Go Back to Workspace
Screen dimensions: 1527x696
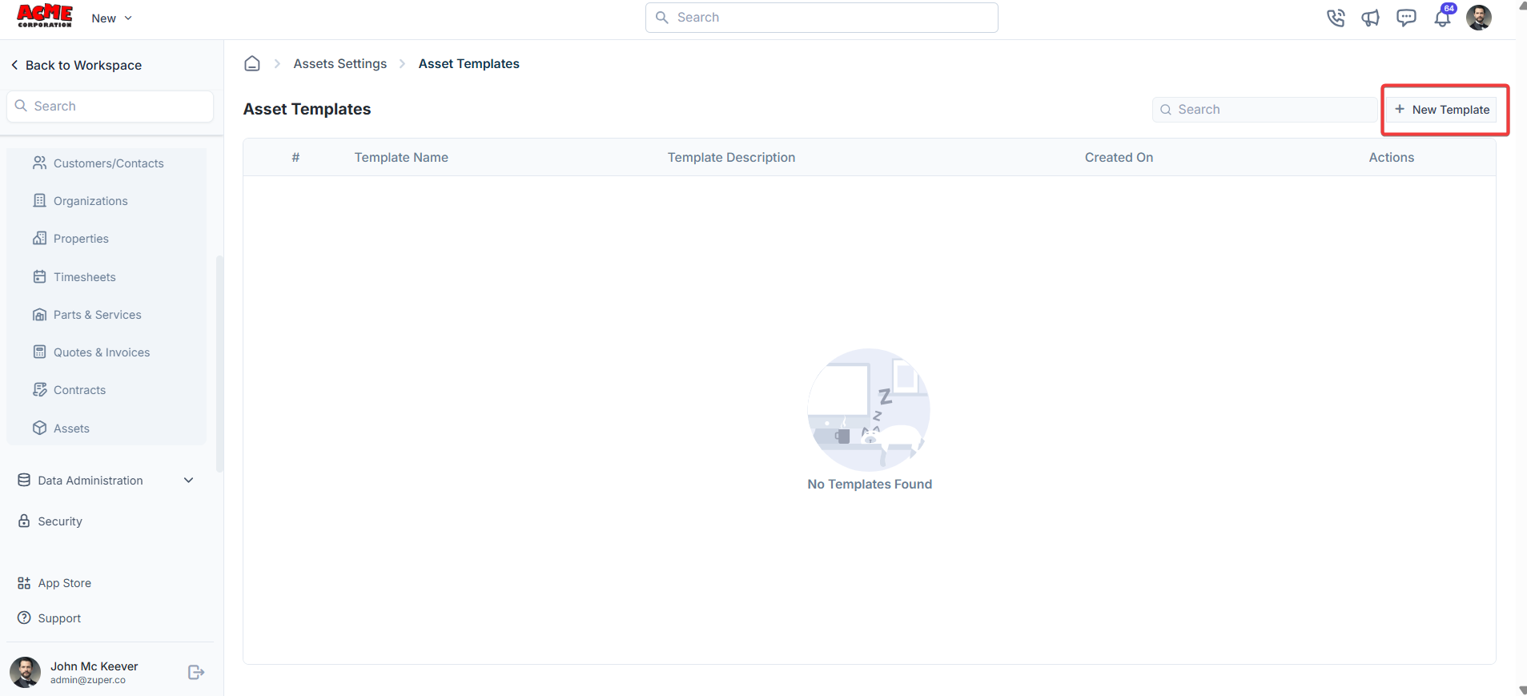pos(76,65)
